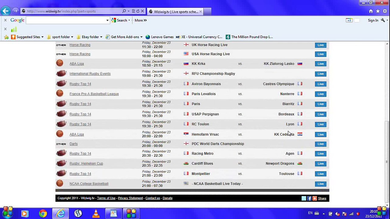This screenshot has width=390, height=219.
Task: Open the sport folder favorites dropdown
Action: tap(72, 37)
